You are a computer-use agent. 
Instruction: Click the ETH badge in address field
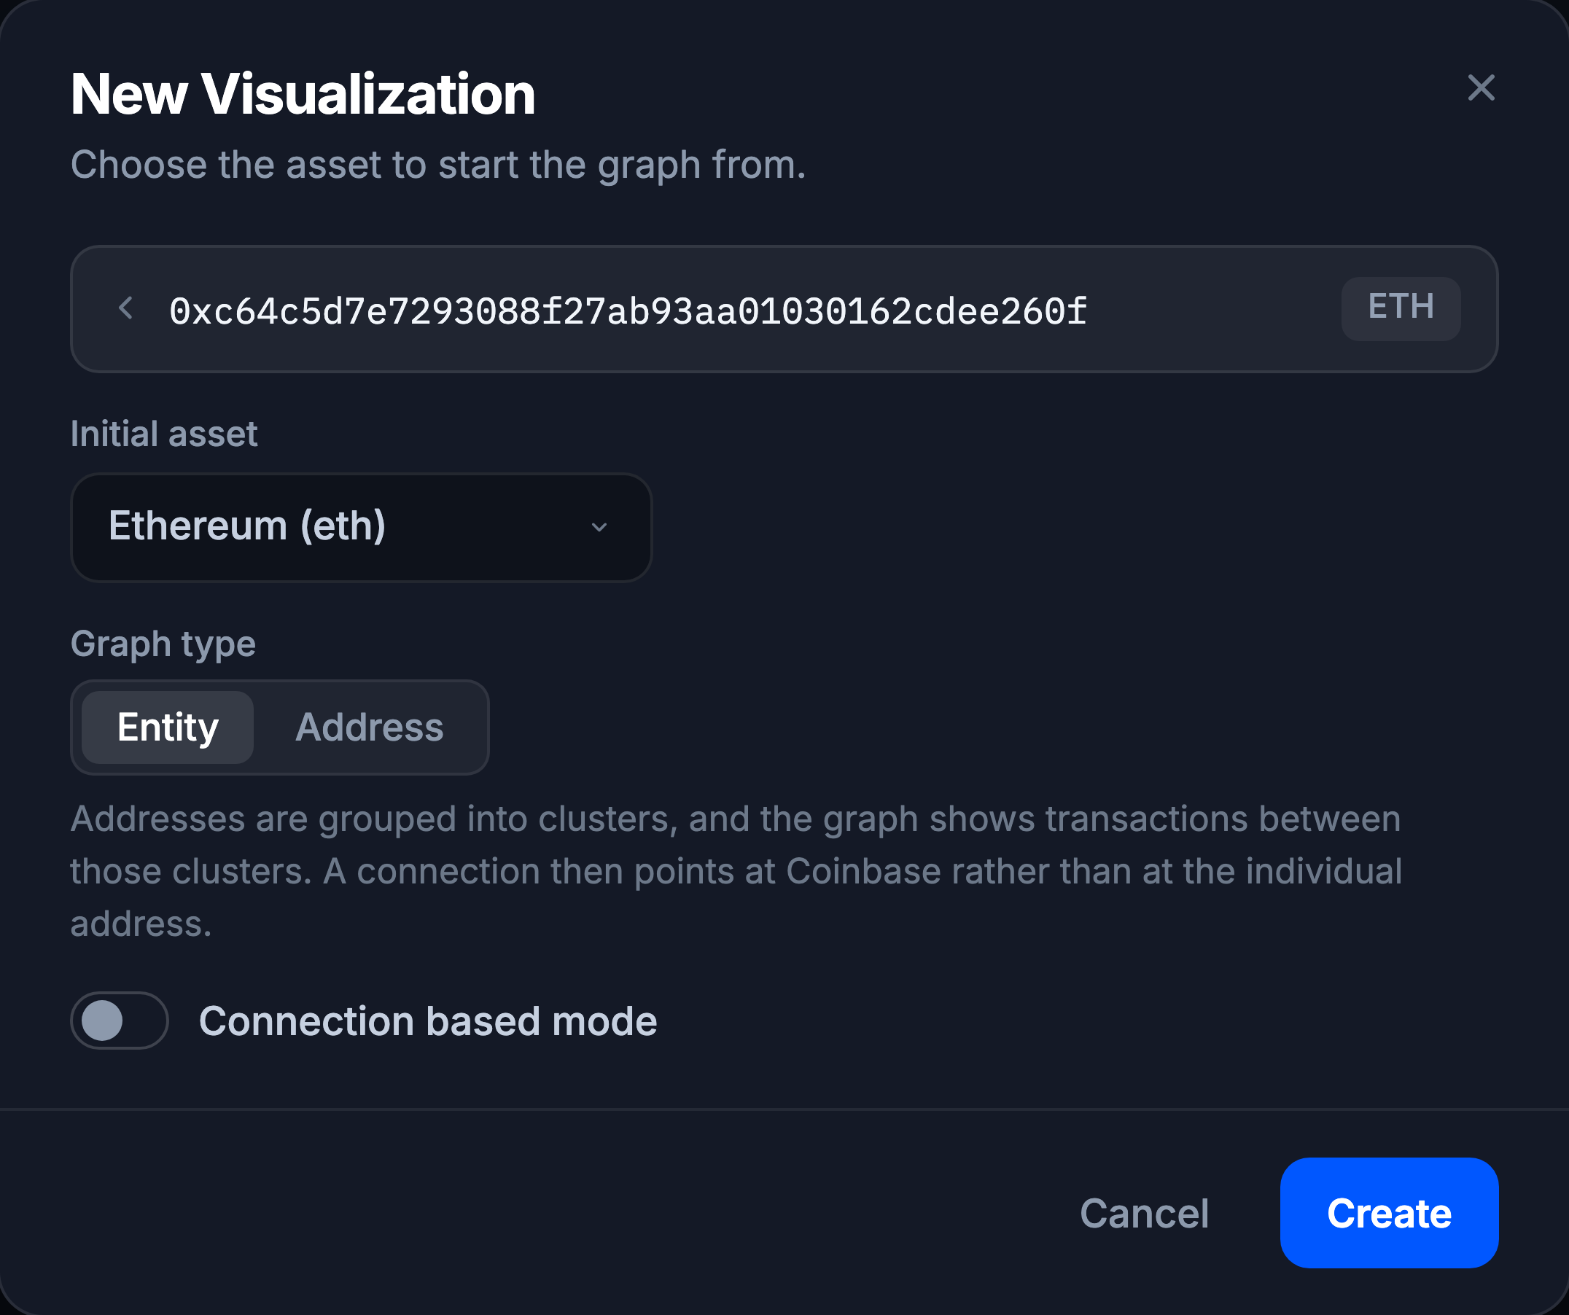coord(1401,308)
